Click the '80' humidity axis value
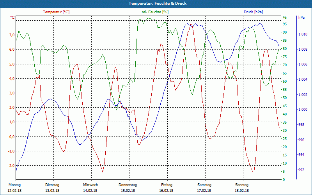This screenshot has height=195, width=312. pos(285,49)
